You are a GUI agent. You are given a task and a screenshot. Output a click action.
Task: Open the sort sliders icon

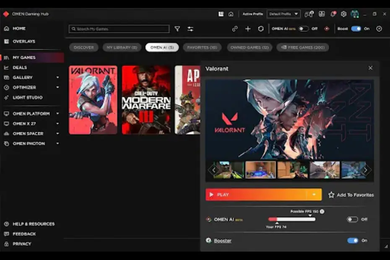click(x=190, y=29)
